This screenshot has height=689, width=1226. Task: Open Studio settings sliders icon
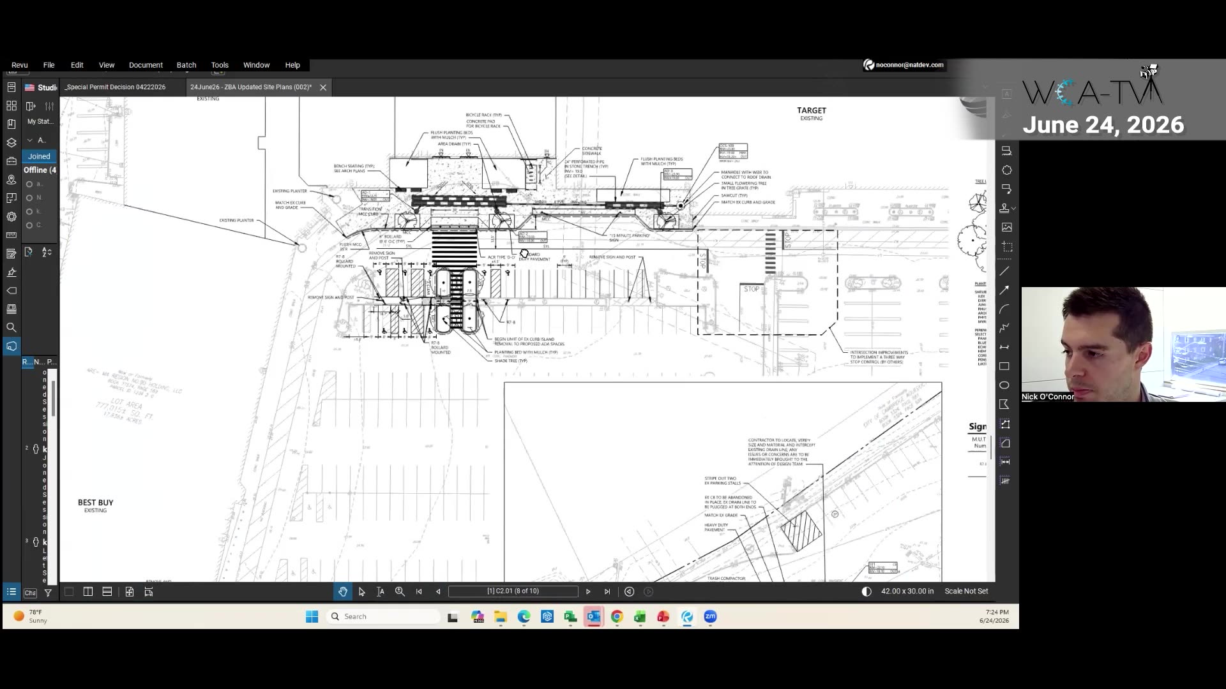click(x=49, y=106)
